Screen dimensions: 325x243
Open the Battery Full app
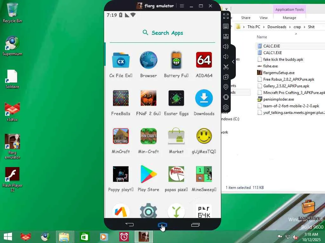(176, 60)
